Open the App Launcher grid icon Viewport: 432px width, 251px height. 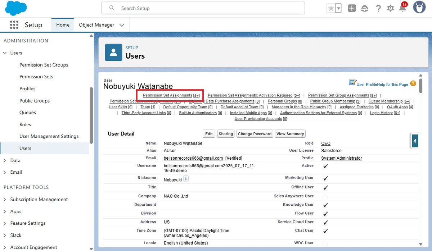coord(14,25)
